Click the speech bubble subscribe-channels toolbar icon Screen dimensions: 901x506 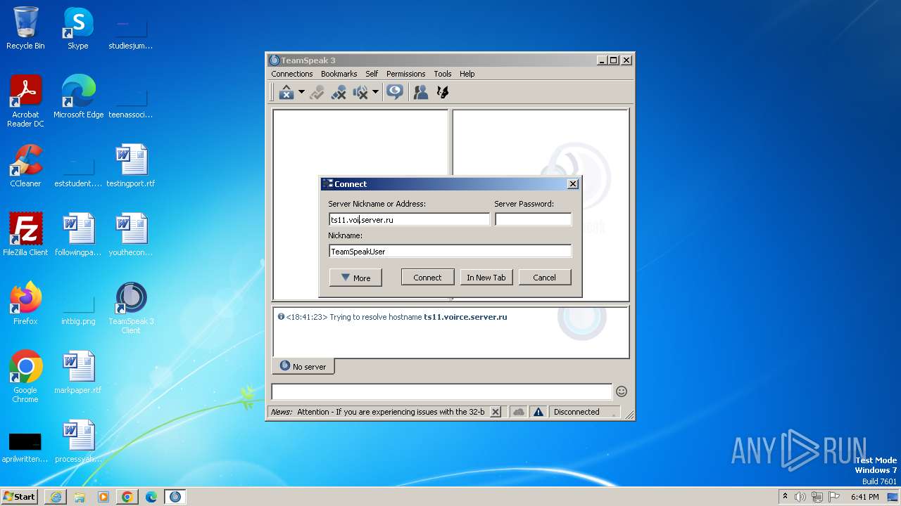point(395,92)
